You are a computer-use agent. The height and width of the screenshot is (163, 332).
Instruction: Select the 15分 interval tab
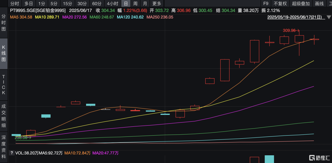(68, 3)
